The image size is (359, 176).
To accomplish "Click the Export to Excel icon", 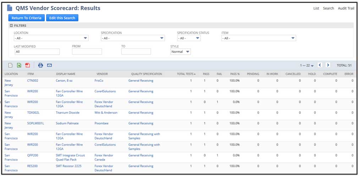I will tap(19, 65).
